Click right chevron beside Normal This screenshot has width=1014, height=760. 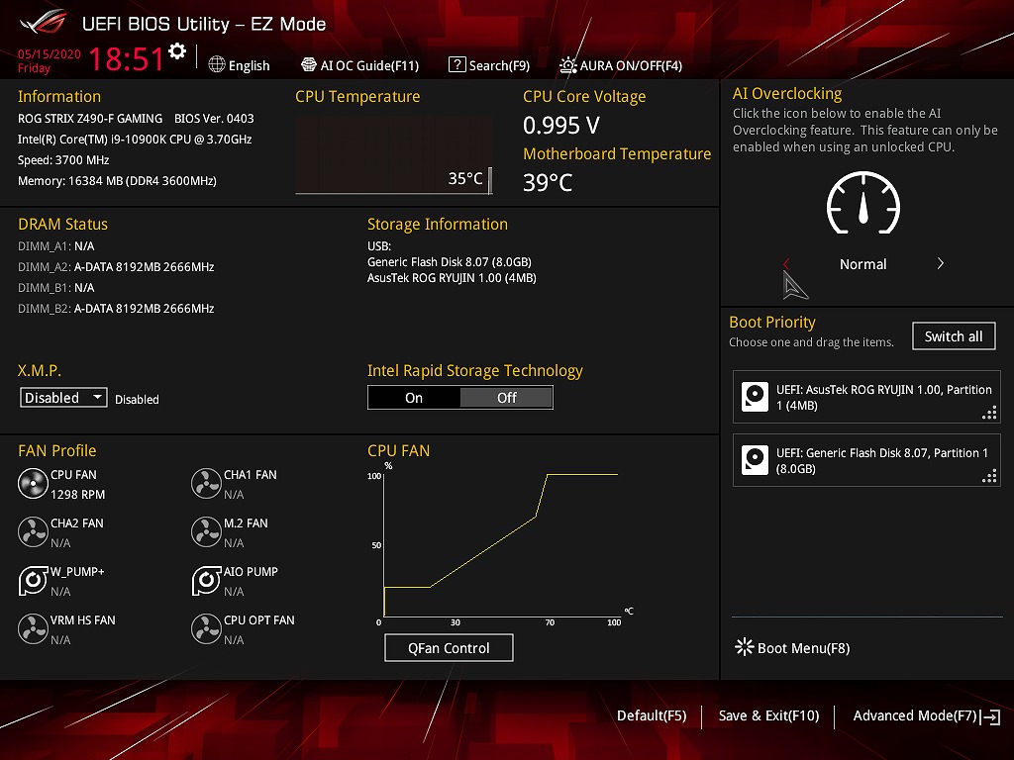tap(941, 263)
